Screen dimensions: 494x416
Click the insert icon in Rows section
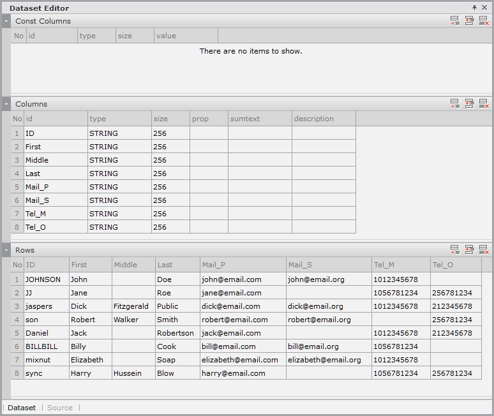pos(469,249)
